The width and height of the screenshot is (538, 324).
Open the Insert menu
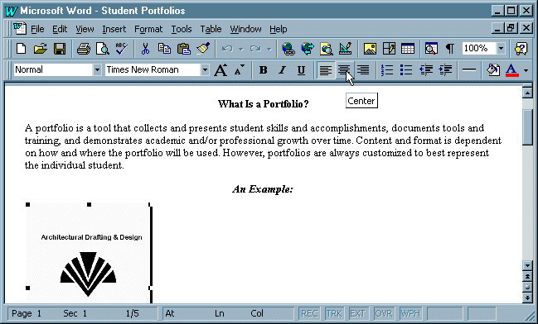click(x=114, y=30)
